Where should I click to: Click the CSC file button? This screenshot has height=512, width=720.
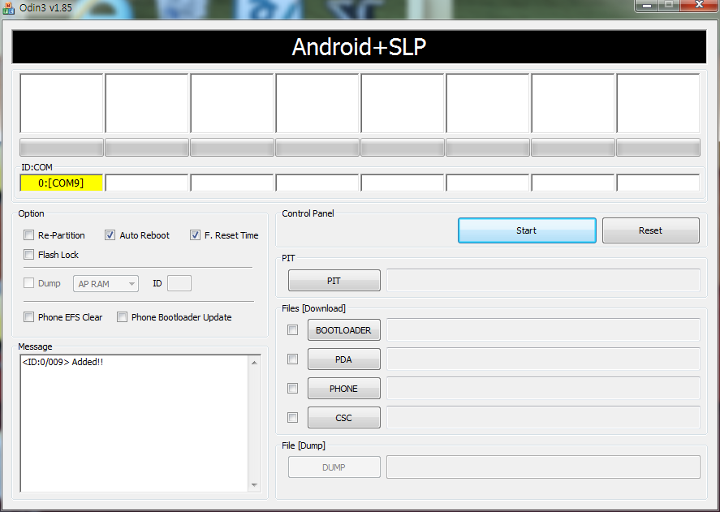(x=343, y=418)
